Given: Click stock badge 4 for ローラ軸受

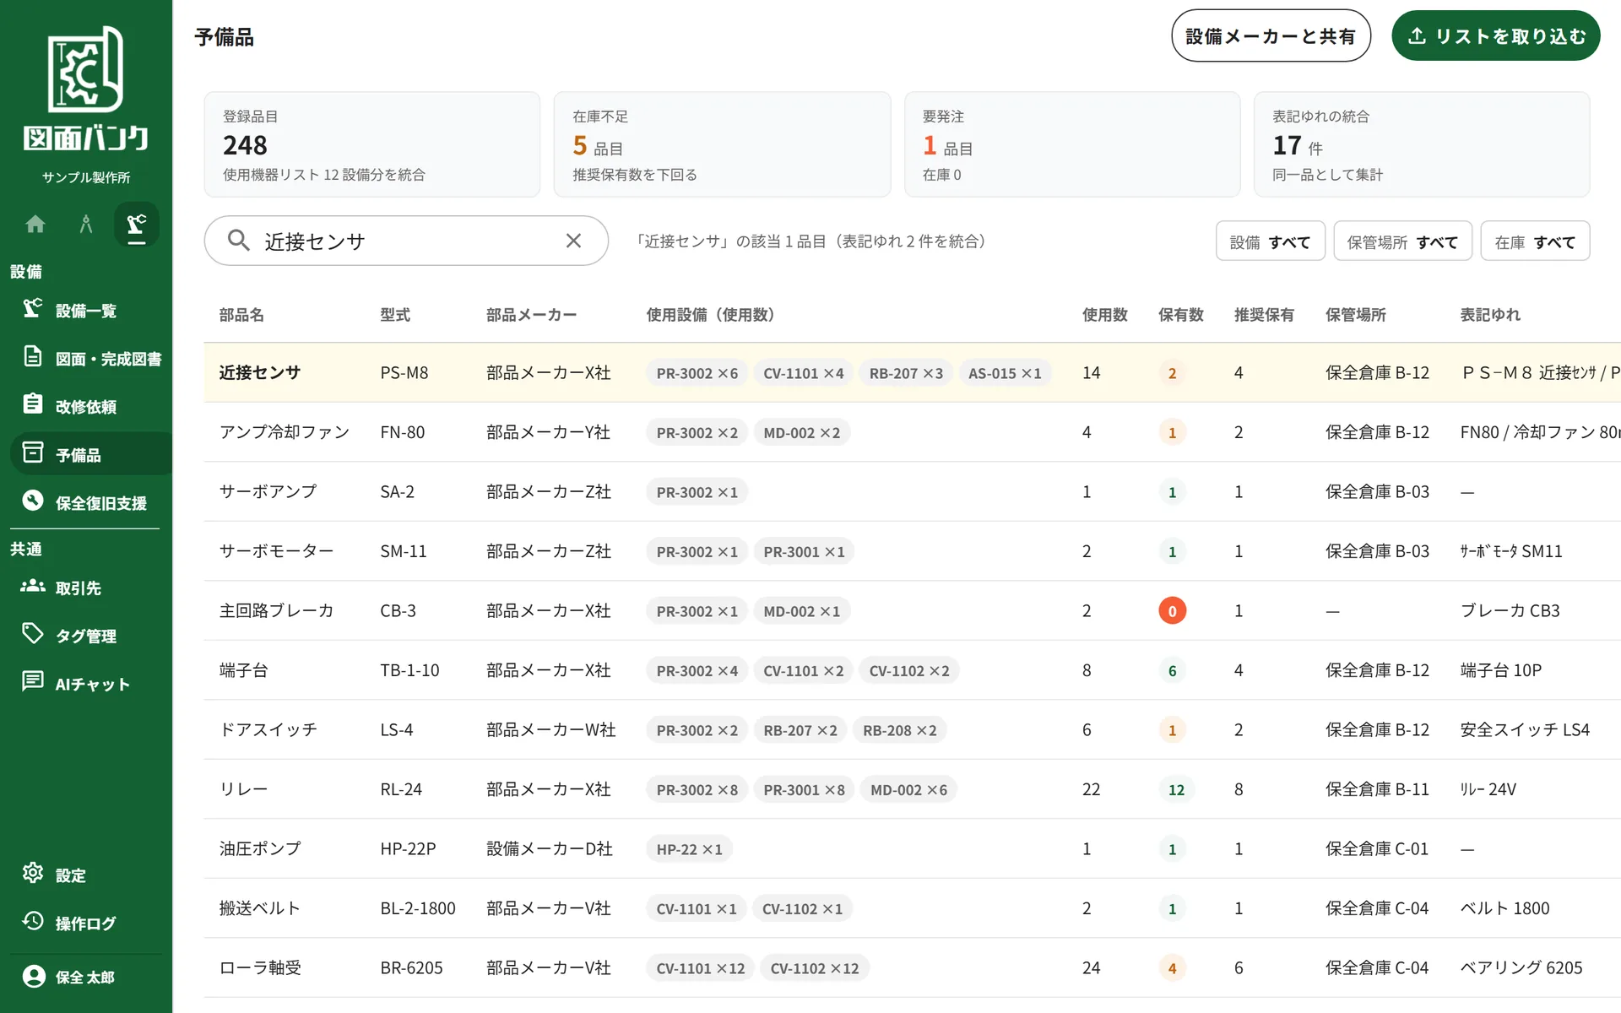Looking at the screenshot, I should click(1172, 968).
